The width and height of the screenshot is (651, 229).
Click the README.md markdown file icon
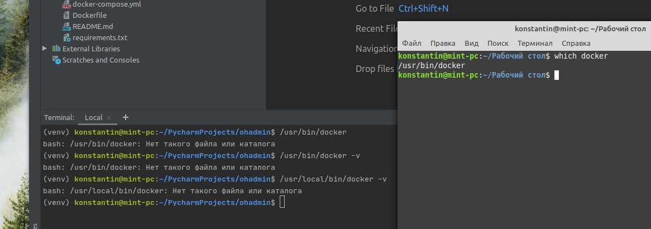pyautogui.click(x=67, y=27)
